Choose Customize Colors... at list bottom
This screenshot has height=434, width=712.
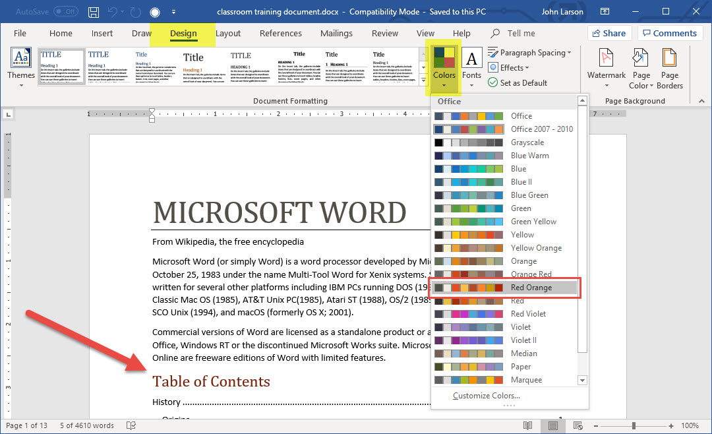486,396
